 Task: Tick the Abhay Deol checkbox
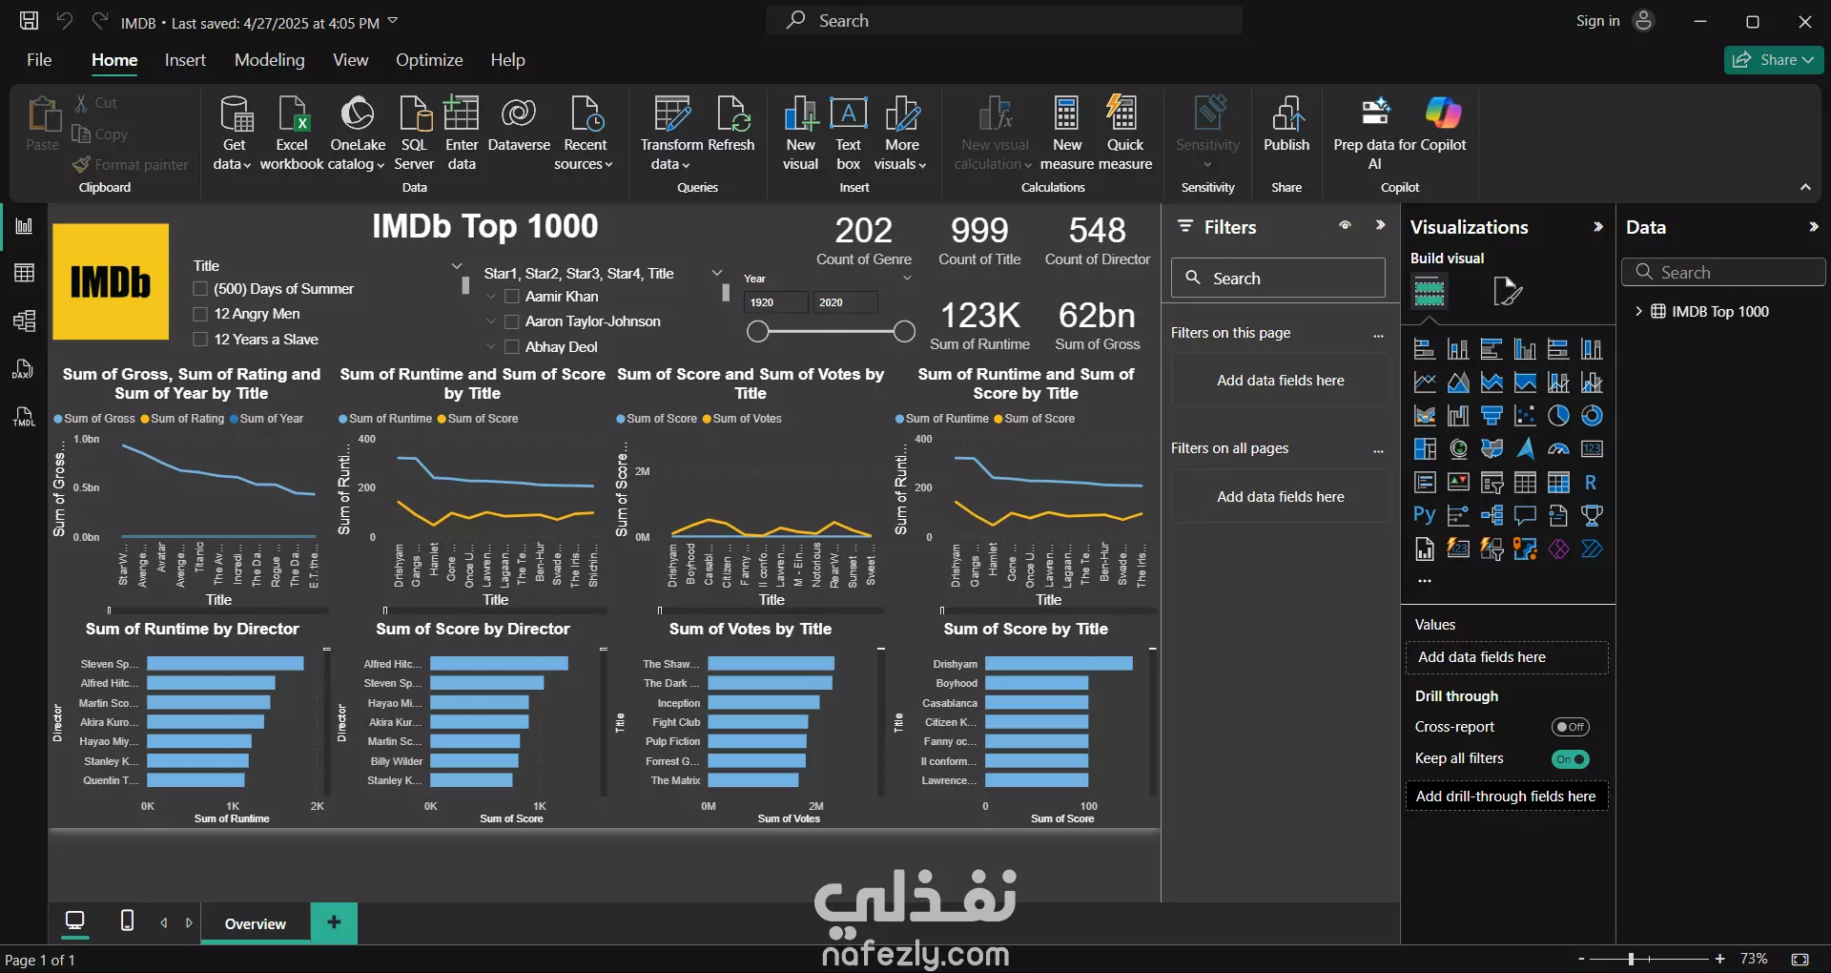pyautogui.click(x=512, y=347)
